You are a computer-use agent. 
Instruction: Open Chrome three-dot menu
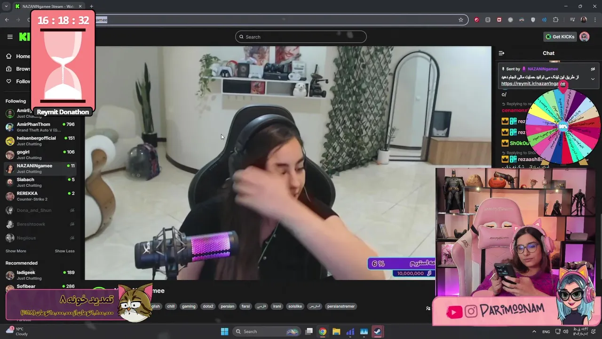coord(595,20)
